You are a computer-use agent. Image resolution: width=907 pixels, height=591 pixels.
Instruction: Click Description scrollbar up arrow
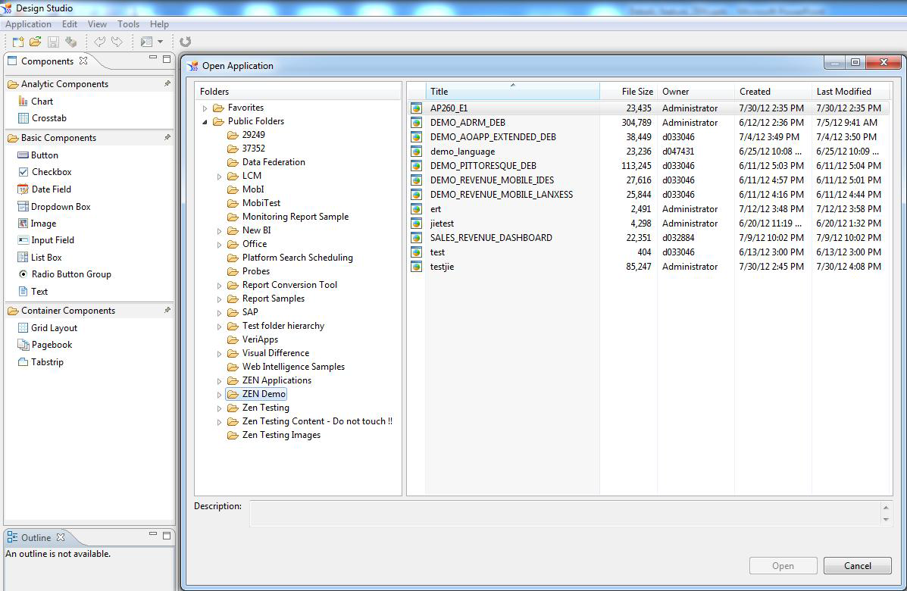(x=886, y=507)
